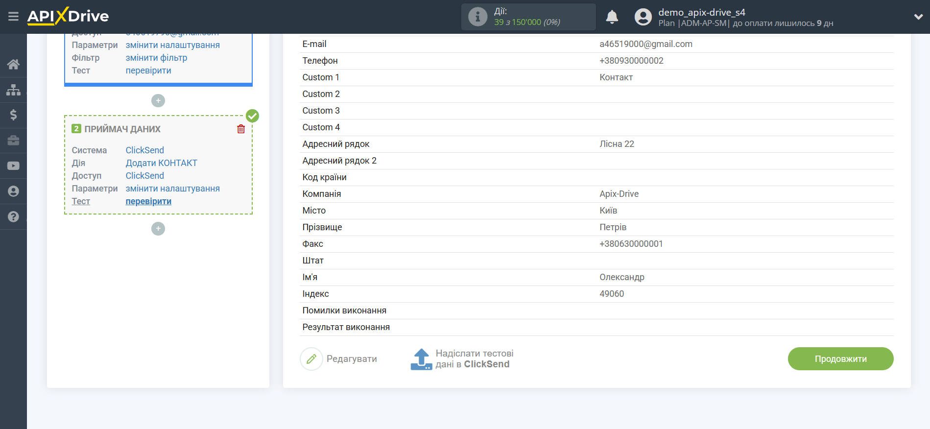Click the Телефон row label

pos(320,61)
